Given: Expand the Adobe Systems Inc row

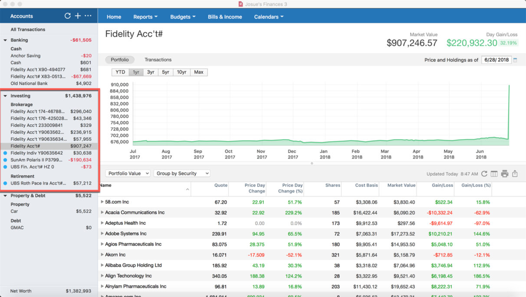Looking at the screenshot, I should click(102, 234).
